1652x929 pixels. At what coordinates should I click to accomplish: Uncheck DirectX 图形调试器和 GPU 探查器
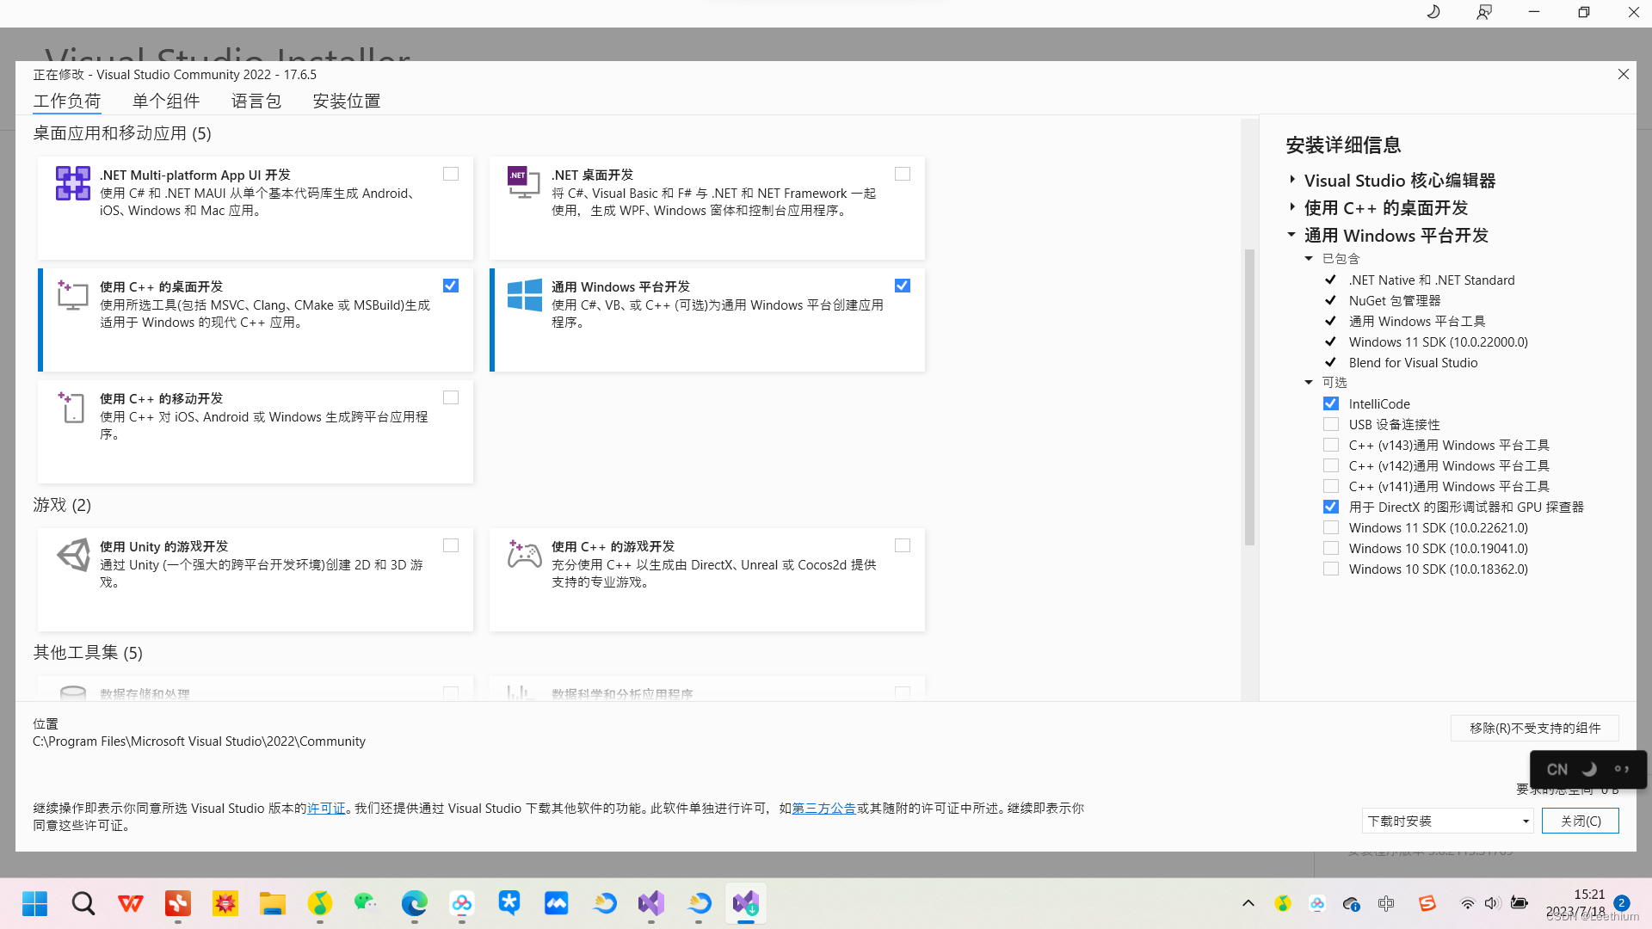tap(1331, 507)
